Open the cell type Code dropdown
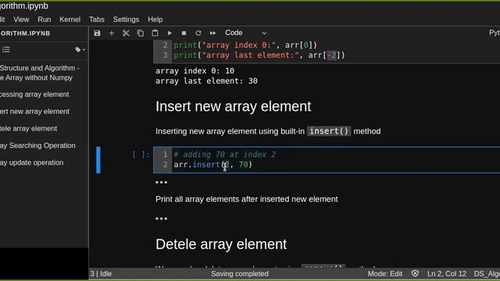The height and width of the screenshot is (281, 500). (x=245, y=33)
